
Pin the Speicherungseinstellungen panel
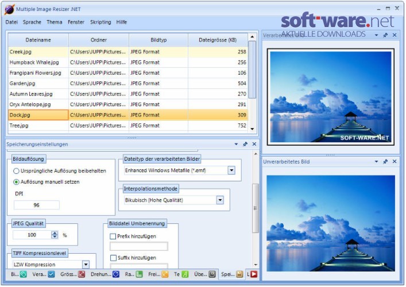pyautogui.click(x=245, y=144)
